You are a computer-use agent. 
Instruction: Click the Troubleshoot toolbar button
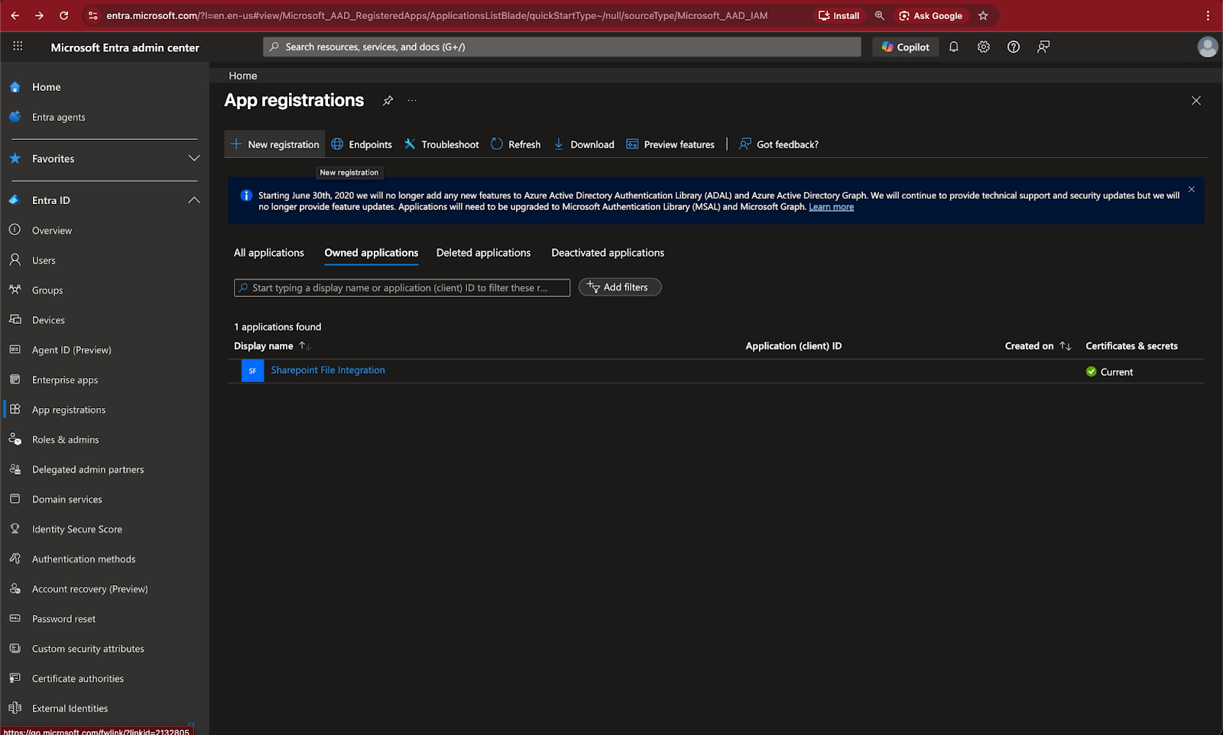coord(442,144)
